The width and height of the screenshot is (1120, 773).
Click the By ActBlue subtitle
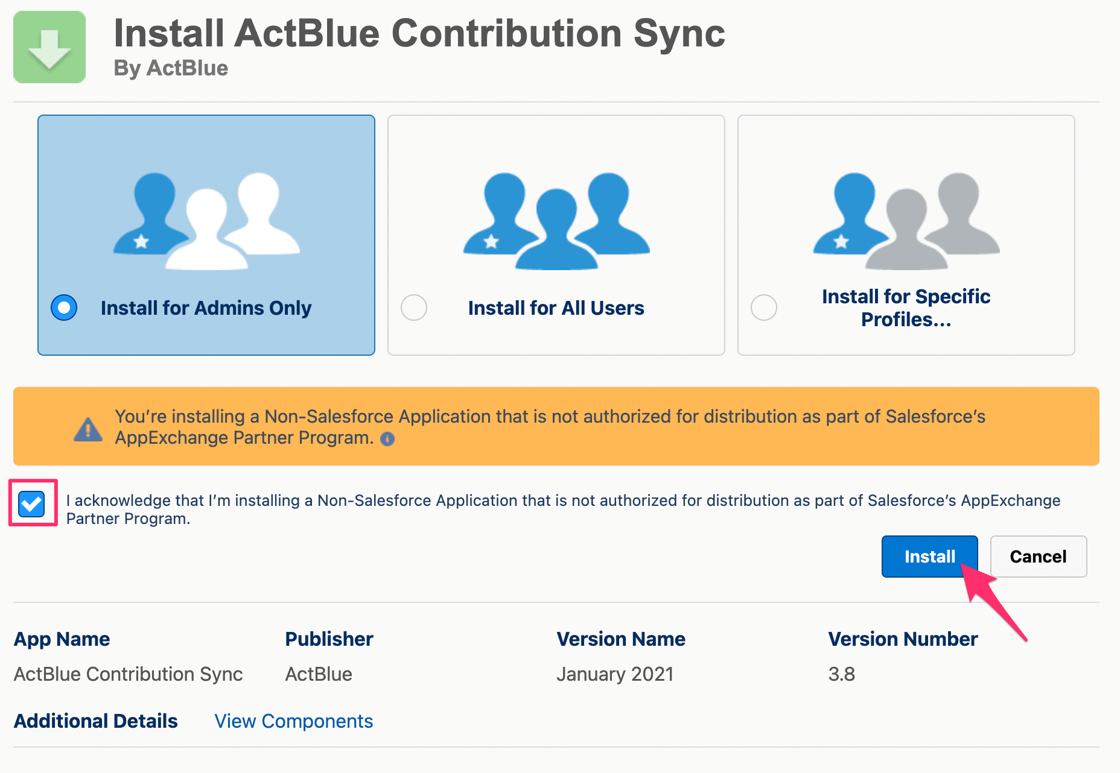point(171,68)
